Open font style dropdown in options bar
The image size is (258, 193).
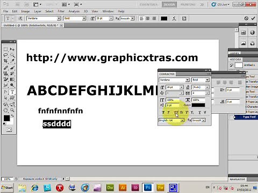pos(84,18)
